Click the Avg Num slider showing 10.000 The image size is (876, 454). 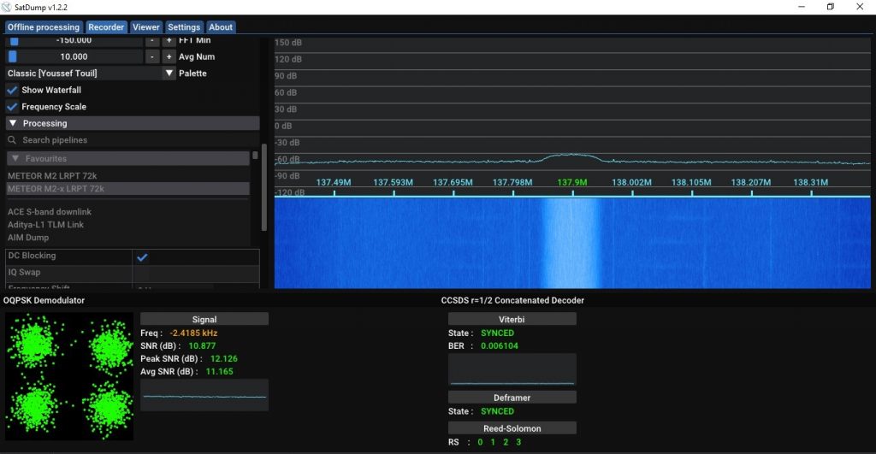pyautogui.click(x=75, y=56)
